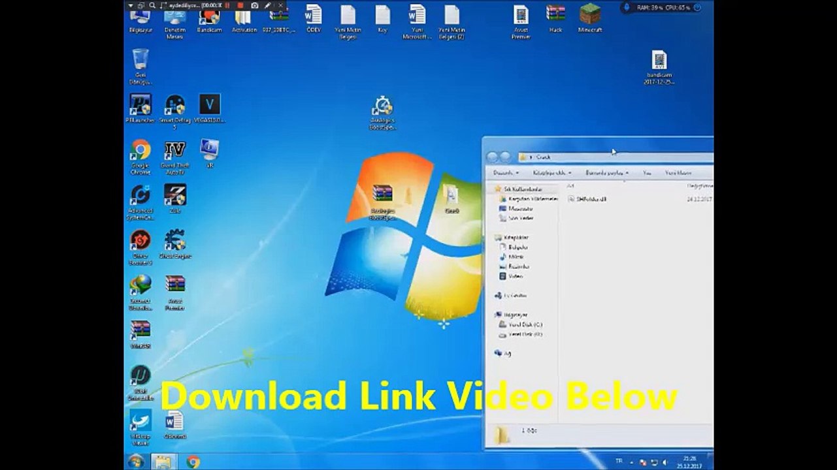This screenshot has width=837, height=470.
Task: Launch the WinRAR desktop shortcut
Action: point(140,335)
